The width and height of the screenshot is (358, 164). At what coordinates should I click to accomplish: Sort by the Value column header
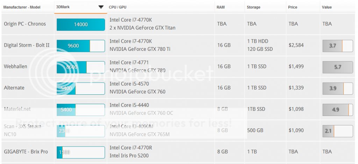(x=327, y=7)
